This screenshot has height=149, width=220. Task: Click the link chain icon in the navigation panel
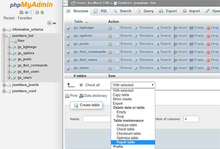click(x=54, y=23)
